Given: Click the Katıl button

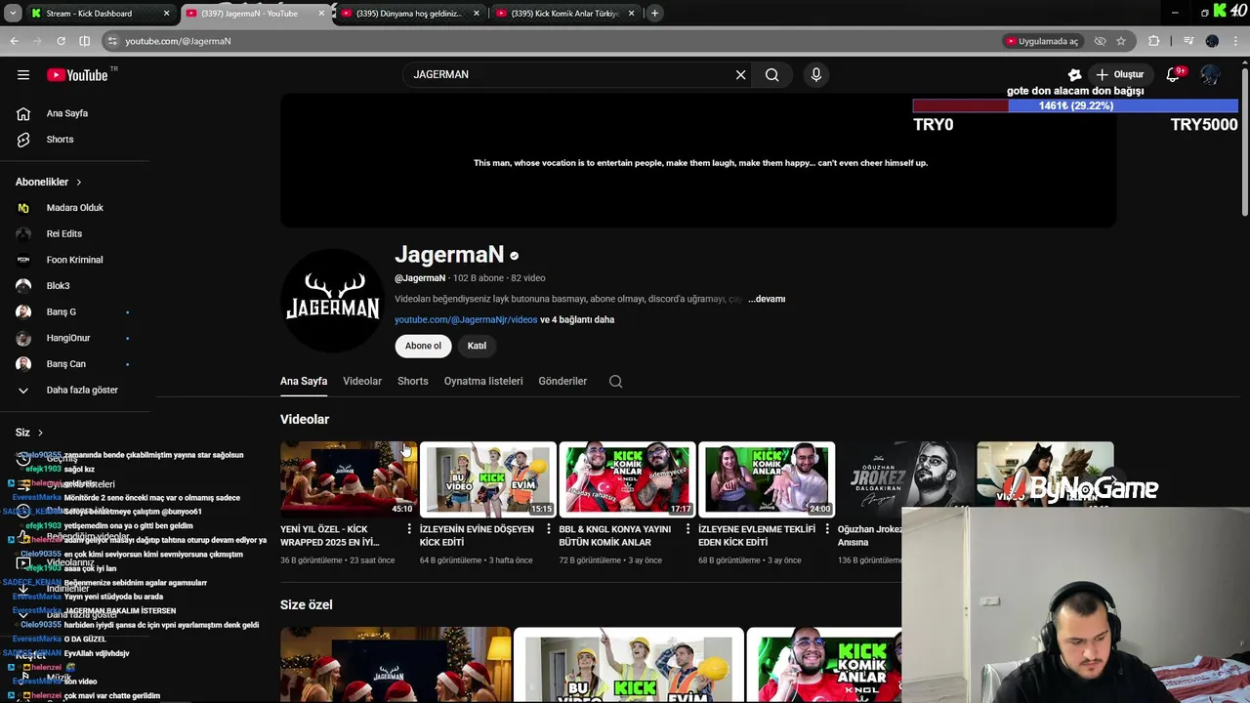Looking at the screenshot, I should pos(477,346).
